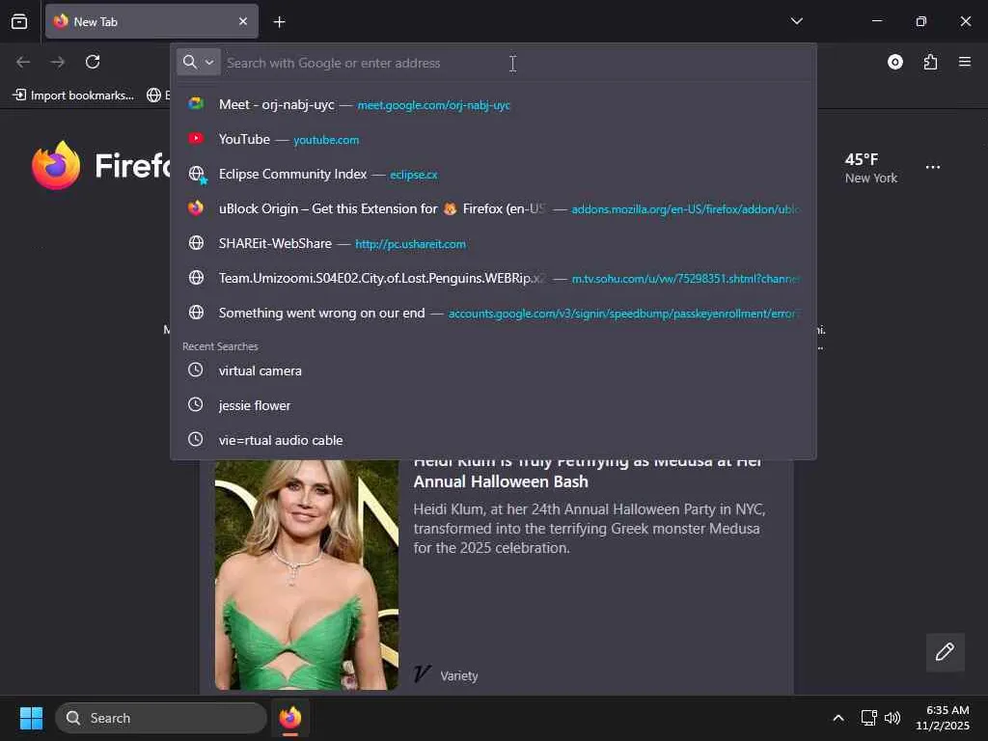Open the Eclipse Community Index suggestion
This screenshot has width=988, height=741.
493,174
